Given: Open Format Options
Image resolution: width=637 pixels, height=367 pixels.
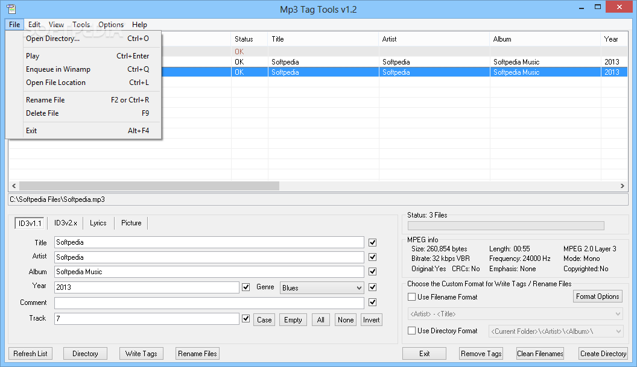Looking at the screenshot, I should pos(598,296).
